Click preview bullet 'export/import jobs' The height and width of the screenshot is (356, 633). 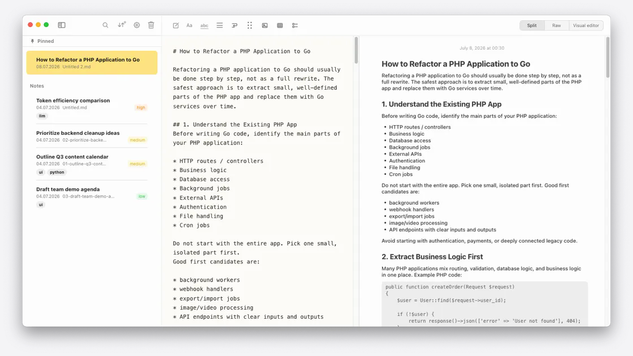[411, 217]
